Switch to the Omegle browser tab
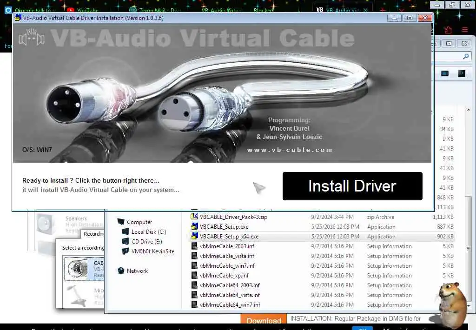Viewport: 476px width, 330px height. [32, 10]
